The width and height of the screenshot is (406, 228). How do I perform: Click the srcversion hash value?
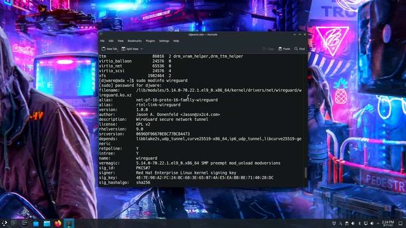[162, 134]
